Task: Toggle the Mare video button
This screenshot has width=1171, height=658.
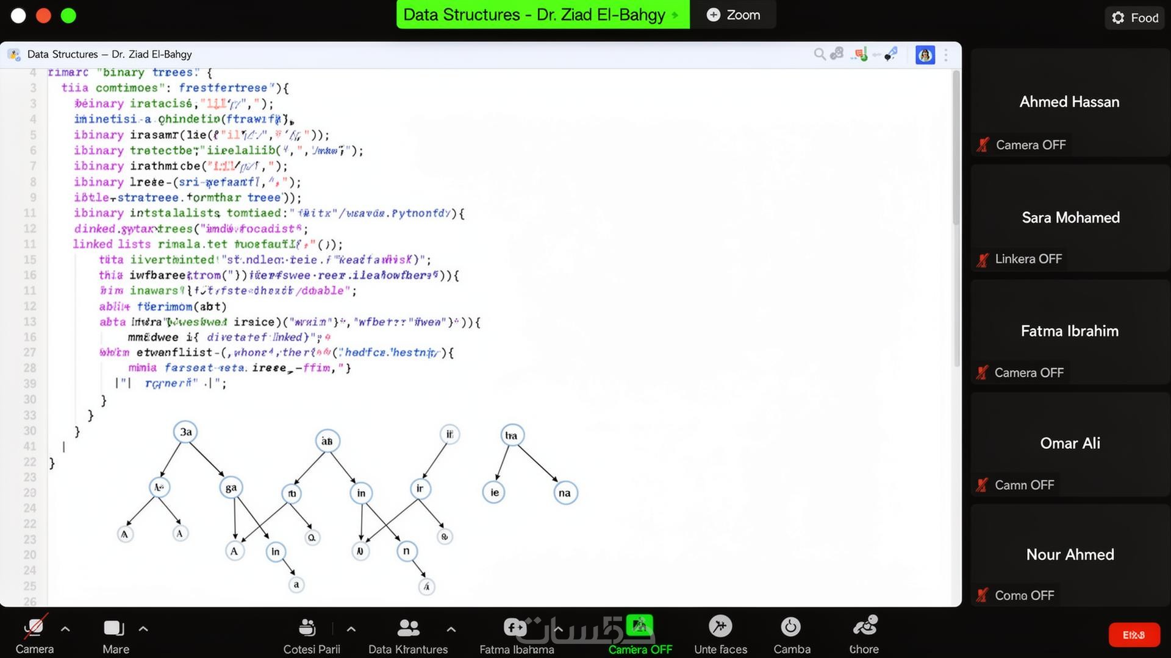Action: tap(114, 628)
